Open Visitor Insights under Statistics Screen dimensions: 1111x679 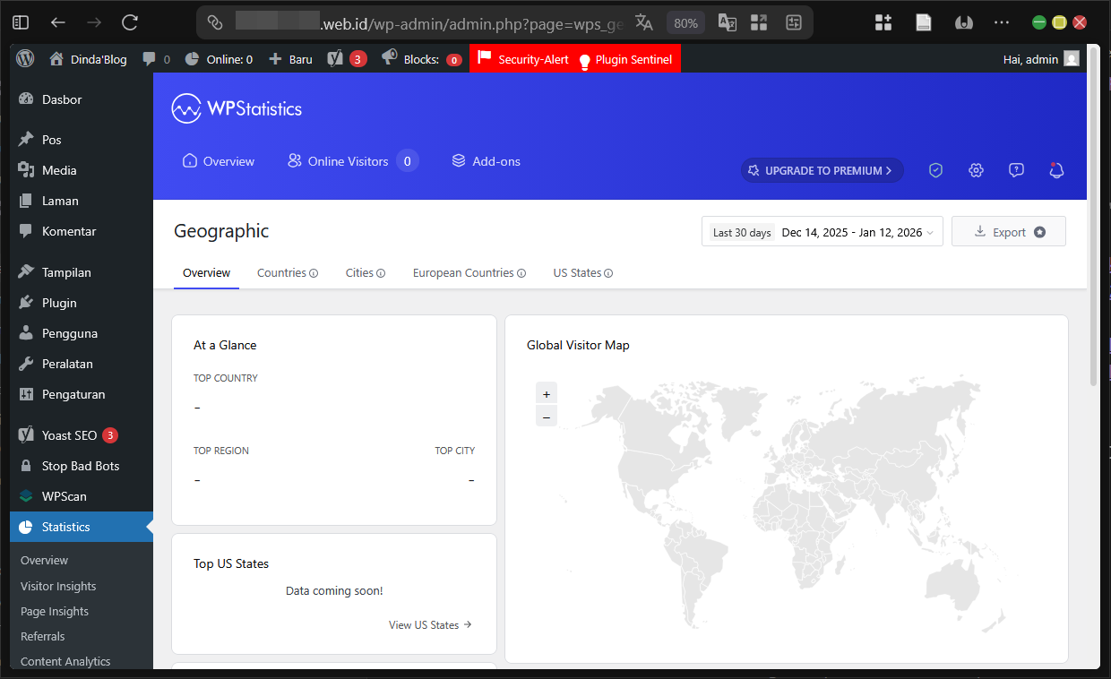tap(58, 586)
